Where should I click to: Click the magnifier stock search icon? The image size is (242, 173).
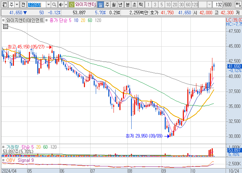tap(54, 5)
